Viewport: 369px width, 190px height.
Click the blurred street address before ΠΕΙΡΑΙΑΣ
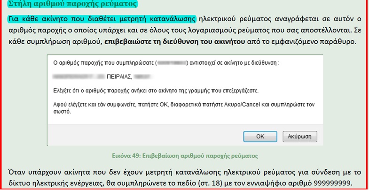click(x=78, y=75)
